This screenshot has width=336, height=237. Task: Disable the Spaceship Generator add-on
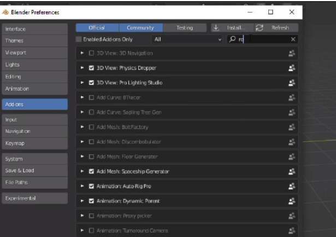(91, 171)
